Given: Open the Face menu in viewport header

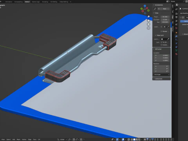Looking at the screenshot, I should pyautogui.click(x=34, y=139).
